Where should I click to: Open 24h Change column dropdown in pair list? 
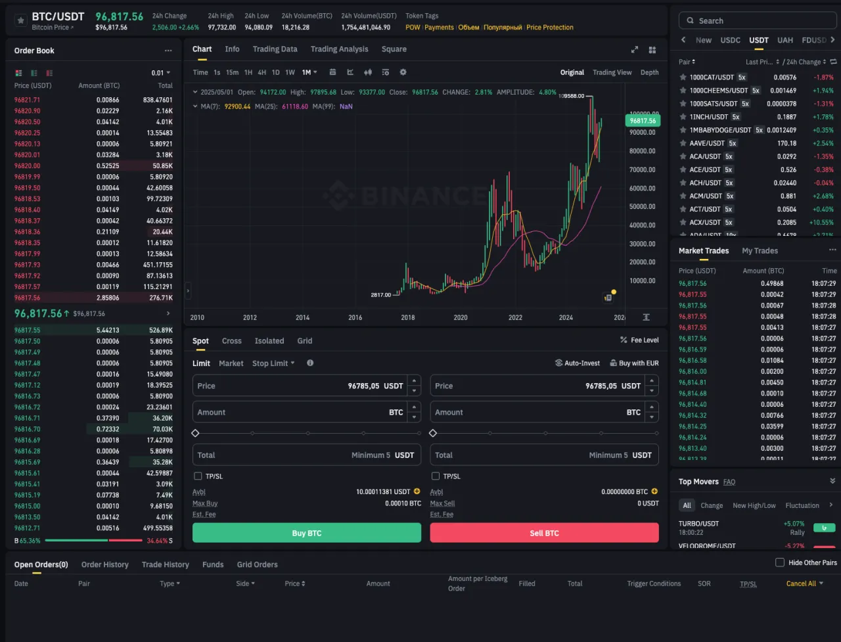[807, 62]
